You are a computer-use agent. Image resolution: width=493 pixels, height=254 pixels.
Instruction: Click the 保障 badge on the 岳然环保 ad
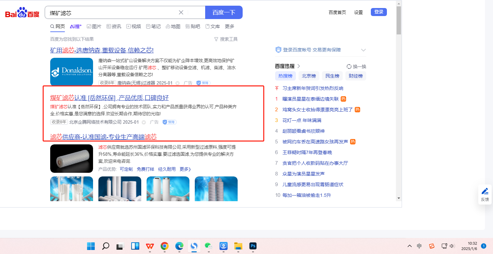(x=169, y=122)
